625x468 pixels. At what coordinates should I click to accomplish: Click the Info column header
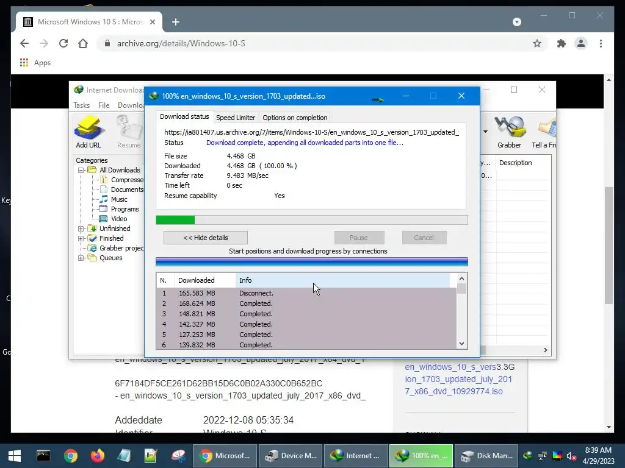pos(343,280)
